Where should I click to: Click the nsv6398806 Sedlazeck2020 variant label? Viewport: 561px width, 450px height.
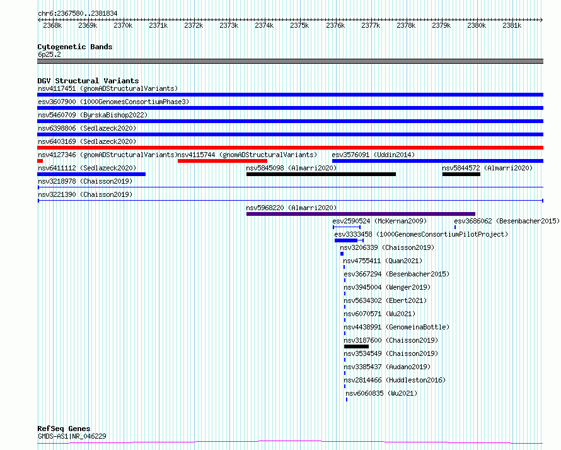(87, 128)
